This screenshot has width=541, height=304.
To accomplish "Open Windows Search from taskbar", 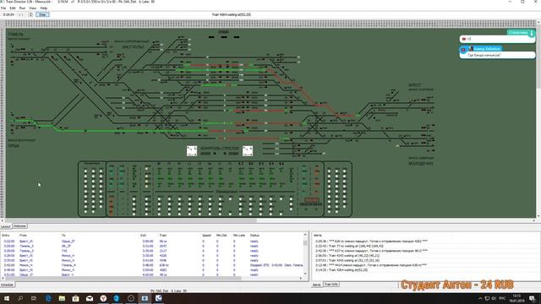I will tap(20, 298).
